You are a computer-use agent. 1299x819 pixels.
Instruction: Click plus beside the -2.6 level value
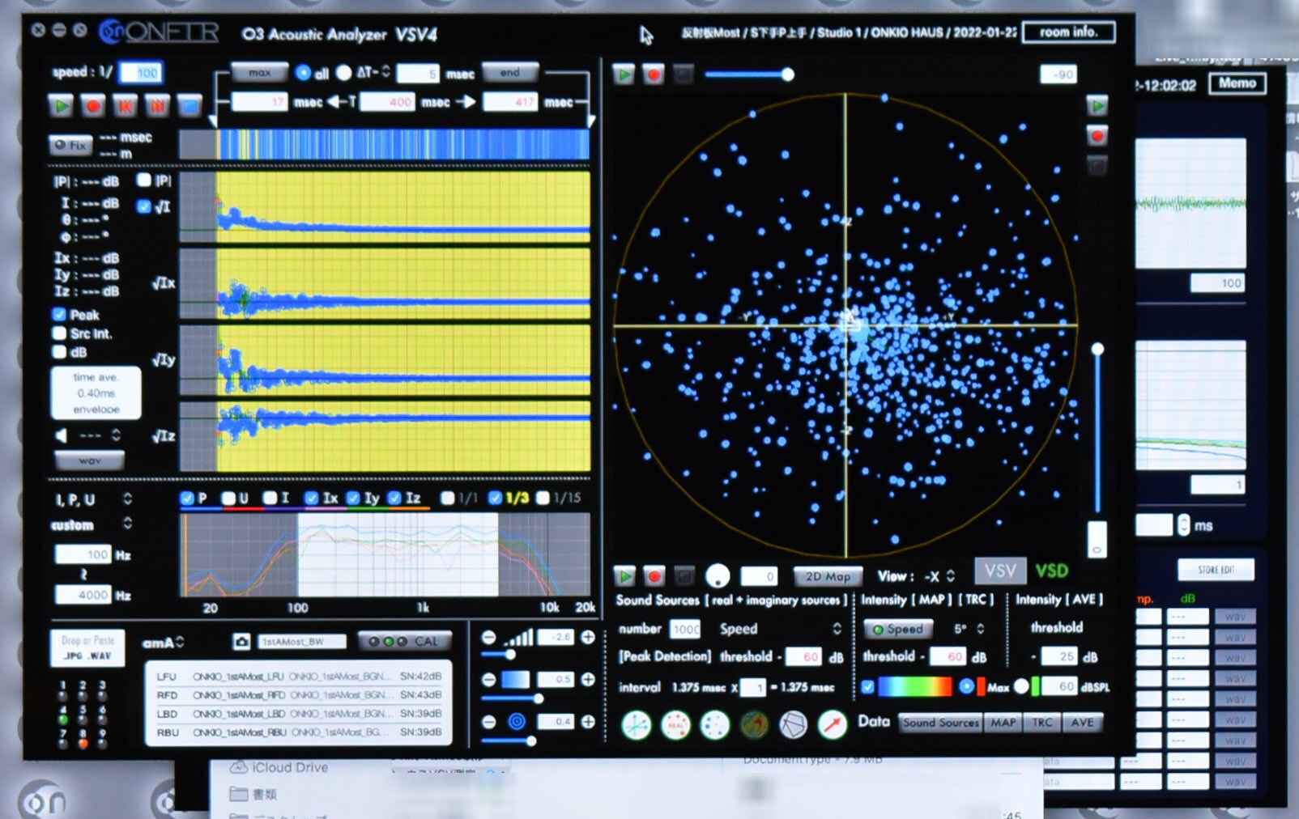(x=588, y=638)
